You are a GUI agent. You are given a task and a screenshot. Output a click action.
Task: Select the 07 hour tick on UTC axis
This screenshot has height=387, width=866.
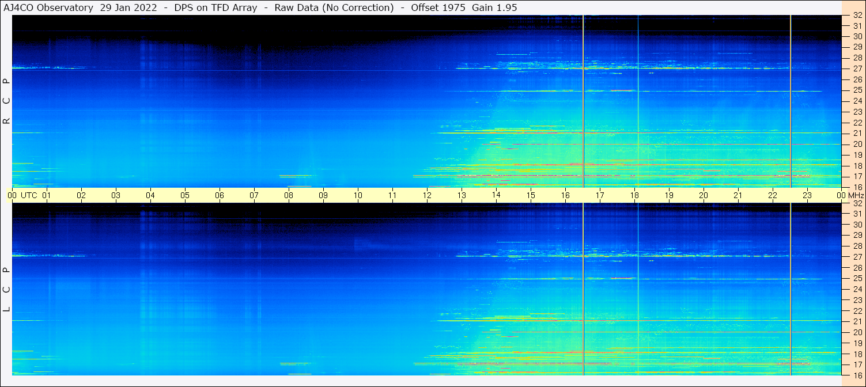tap(254, 195)
